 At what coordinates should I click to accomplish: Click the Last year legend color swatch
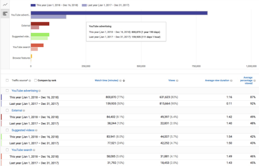pyautogui.click(x=84, y=5)
